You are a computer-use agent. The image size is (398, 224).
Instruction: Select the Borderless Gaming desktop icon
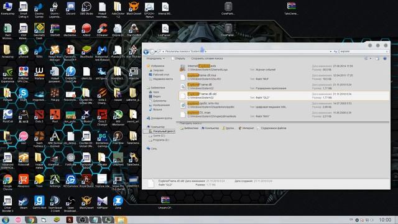[x=102, y=139]
